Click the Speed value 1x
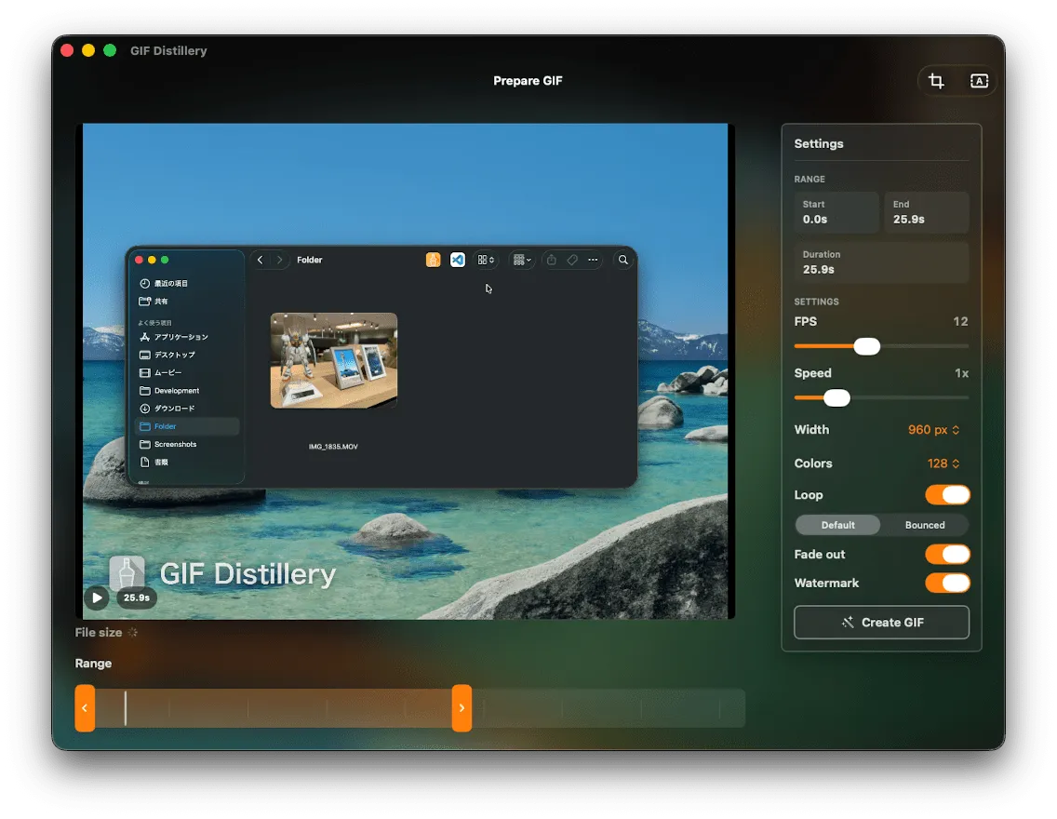This screenshot has width=1057, height=819. [x=962, y=373]
